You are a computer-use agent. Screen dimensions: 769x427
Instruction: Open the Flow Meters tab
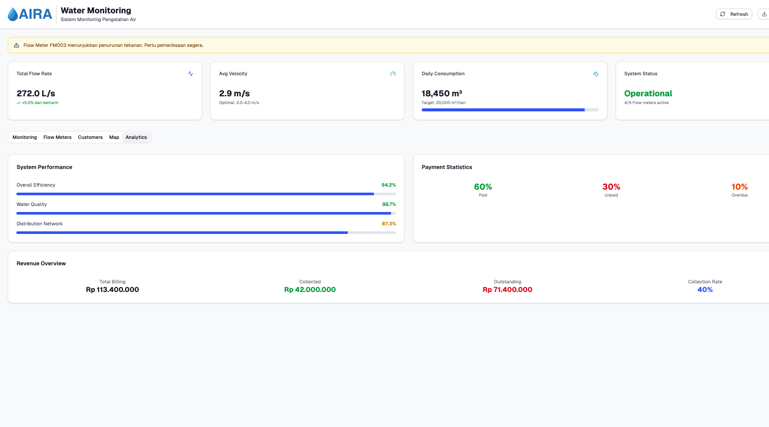point(57,137)
